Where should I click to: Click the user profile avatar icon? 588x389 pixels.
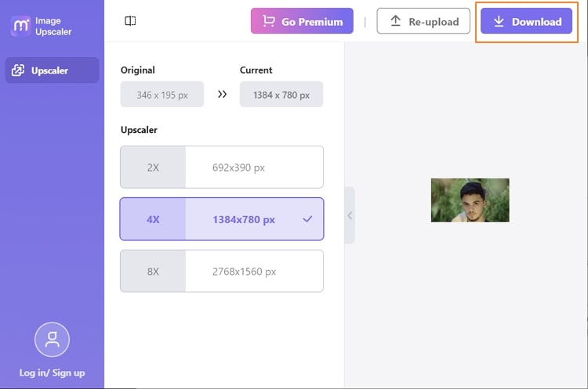click(52, 340)
